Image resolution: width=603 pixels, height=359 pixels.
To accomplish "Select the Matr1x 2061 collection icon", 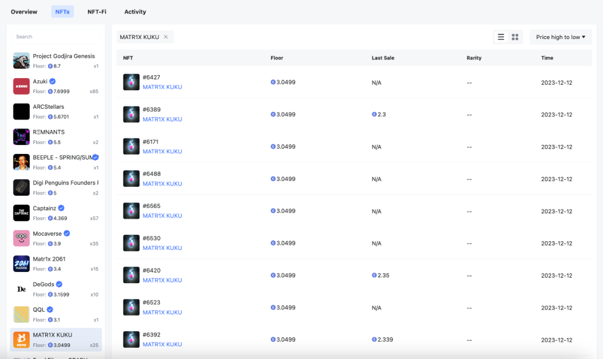I will 21,263.
